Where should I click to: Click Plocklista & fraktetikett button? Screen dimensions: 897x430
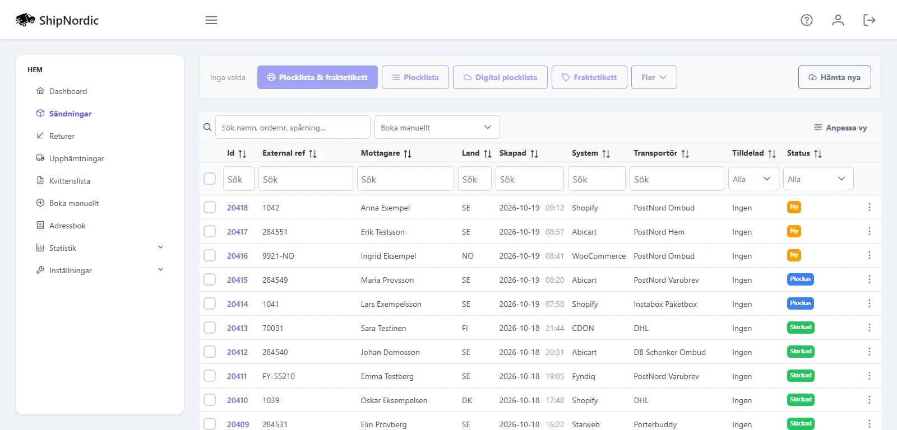click(317, 77)
